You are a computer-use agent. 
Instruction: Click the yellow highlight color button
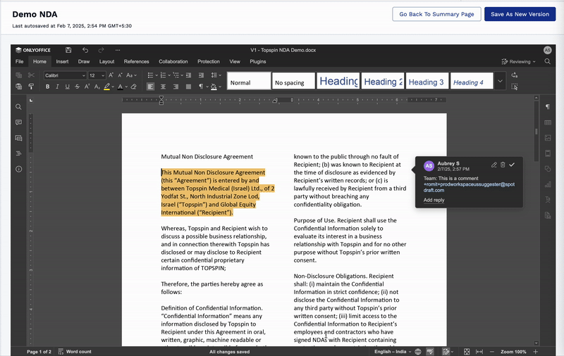click(106, 87)
